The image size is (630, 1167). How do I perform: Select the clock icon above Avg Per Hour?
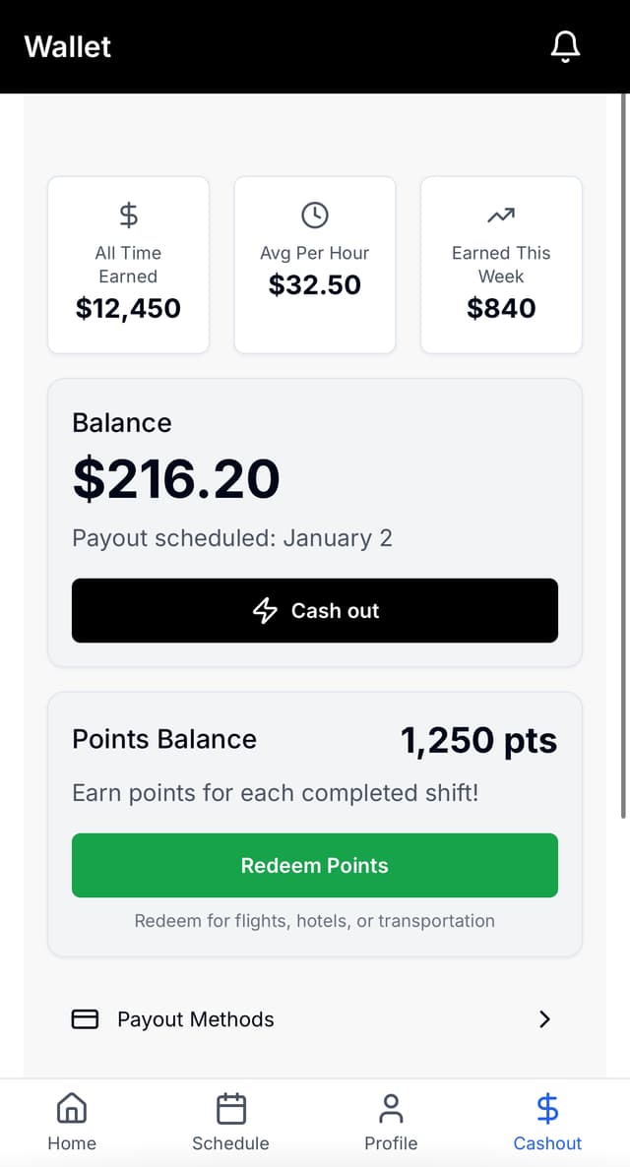click(314, 214)
